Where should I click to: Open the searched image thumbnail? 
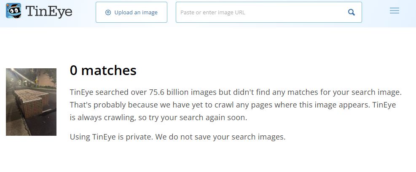click(31, 102)
